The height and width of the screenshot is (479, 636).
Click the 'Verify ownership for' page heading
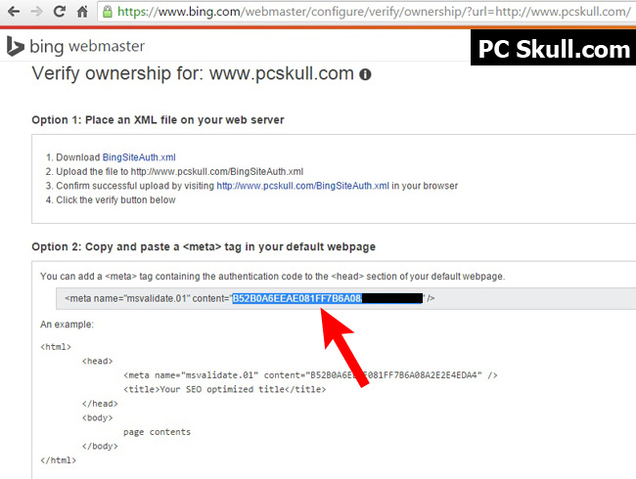[194, 74]
